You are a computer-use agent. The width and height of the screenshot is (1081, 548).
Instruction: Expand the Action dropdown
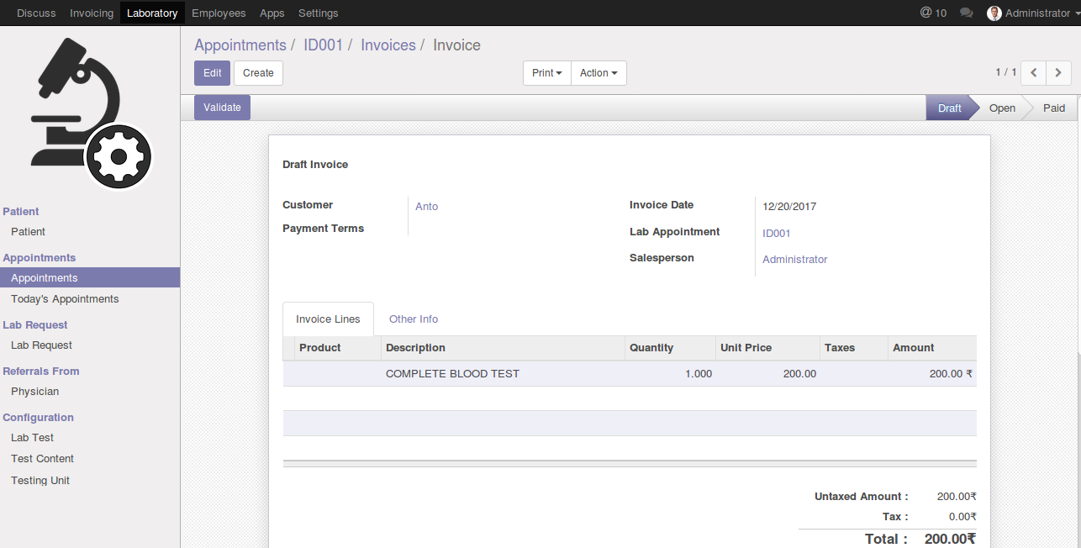(x=599, y=73)
